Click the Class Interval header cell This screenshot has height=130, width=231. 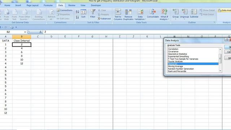click(22, 41)
